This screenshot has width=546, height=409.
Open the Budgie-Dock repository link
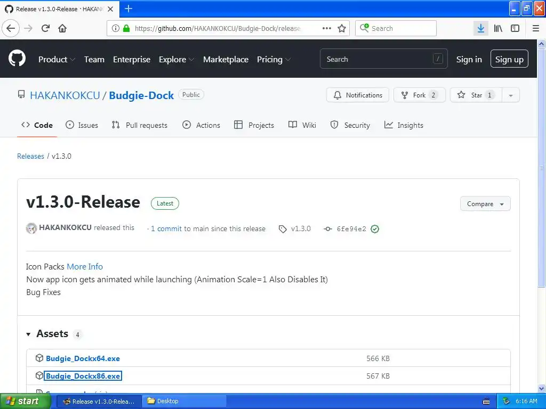pos(141,95)
